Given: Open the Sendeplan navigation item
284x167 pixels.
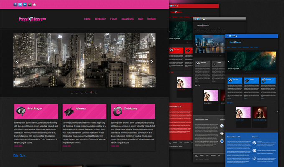Looking at the screenshot, I should 101,19.
